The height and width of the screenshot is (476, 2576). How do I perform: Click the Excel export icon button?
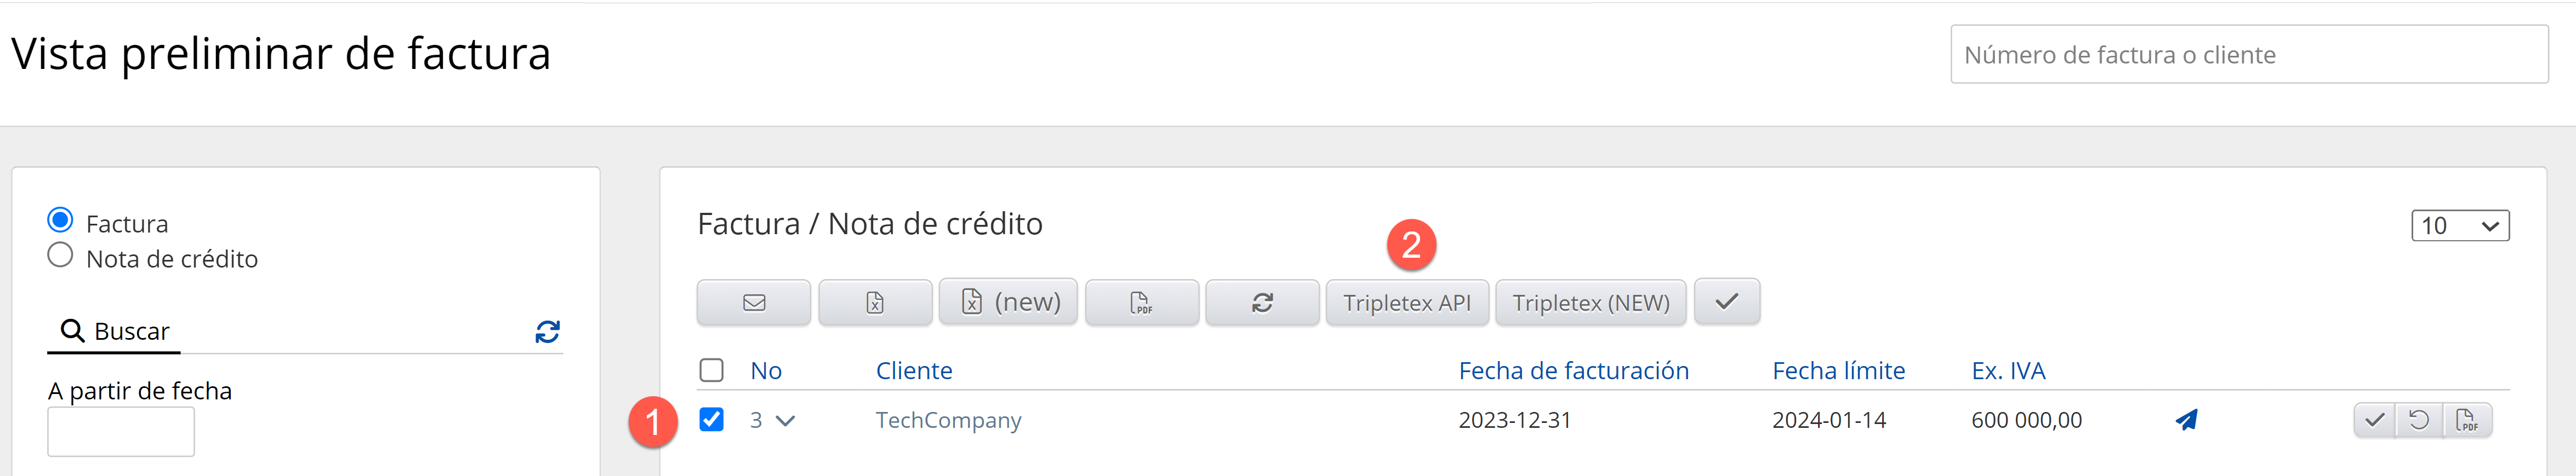point(875,303)
